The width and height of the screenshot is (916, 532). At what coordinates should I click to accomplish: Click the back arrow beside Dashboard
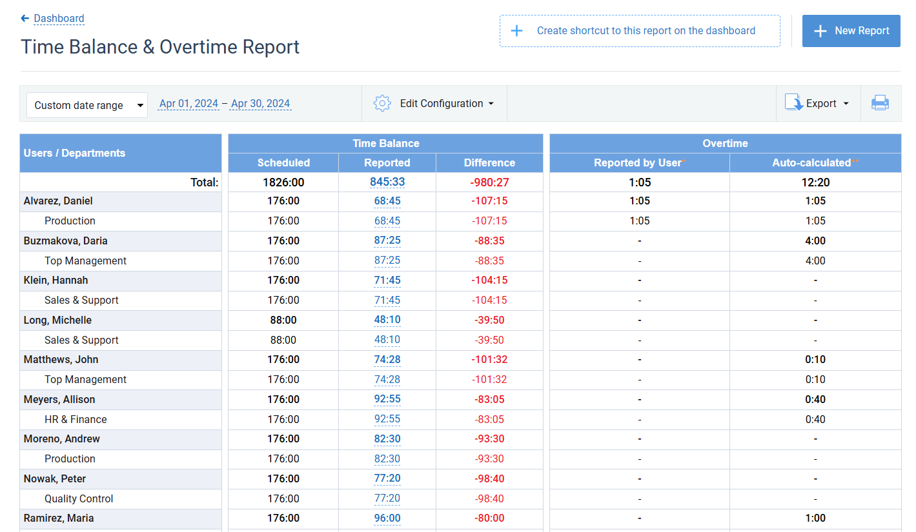click(x=25, y=18)
